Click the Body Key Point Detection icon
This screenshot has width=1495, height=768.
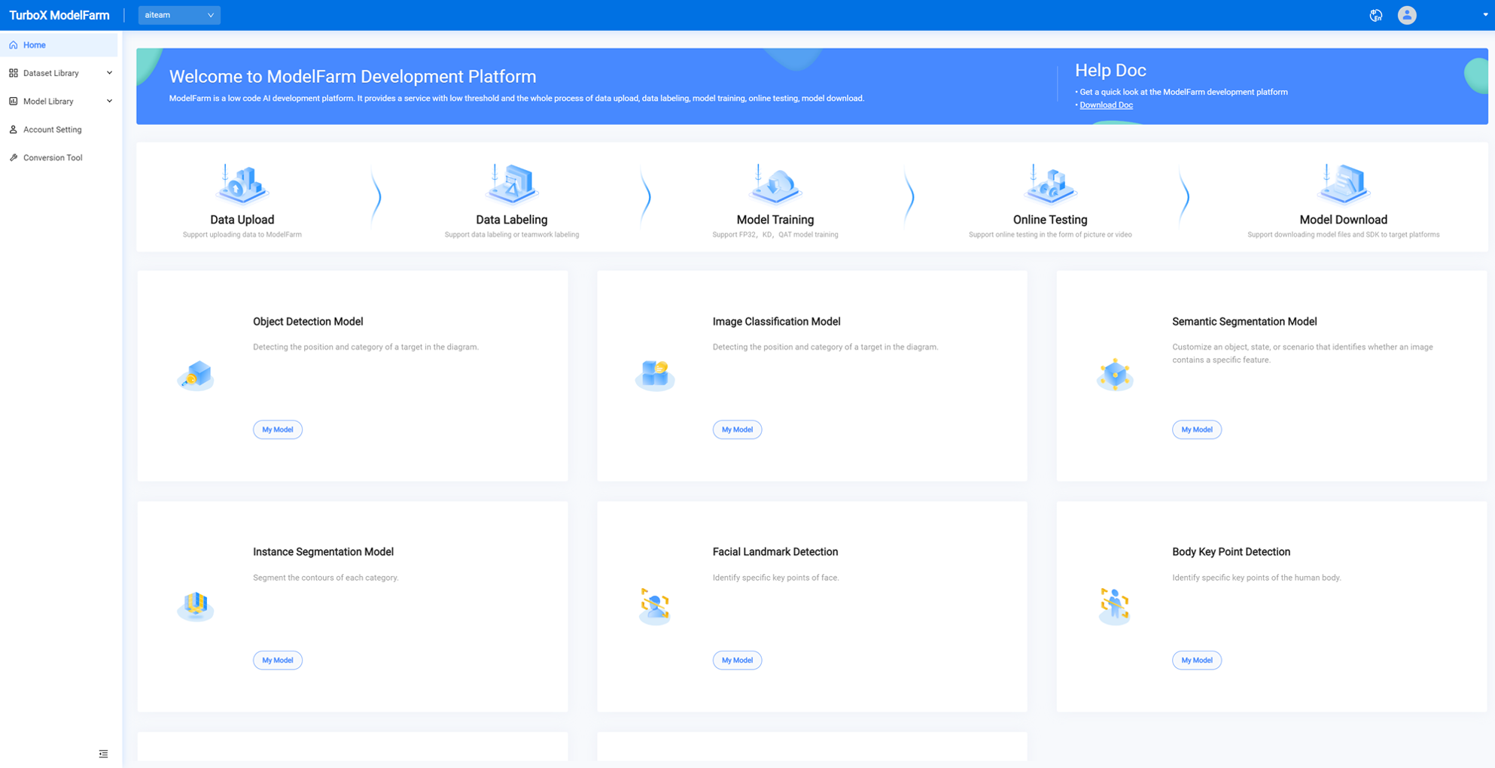tap(1115, 606)
